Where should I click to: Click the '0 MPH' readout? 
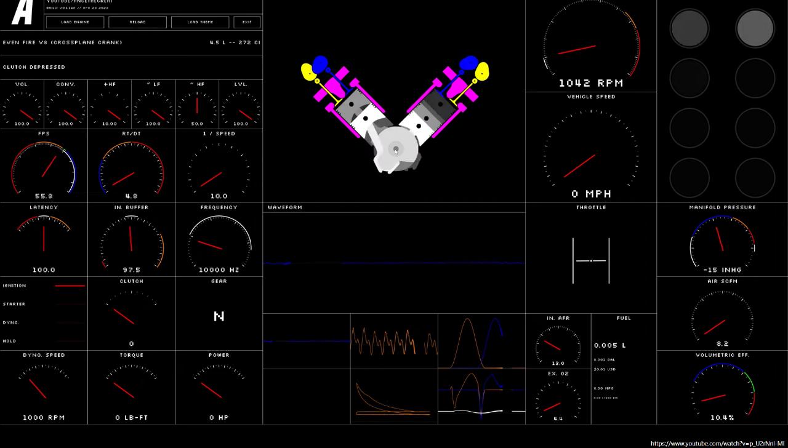click(591, 194)
